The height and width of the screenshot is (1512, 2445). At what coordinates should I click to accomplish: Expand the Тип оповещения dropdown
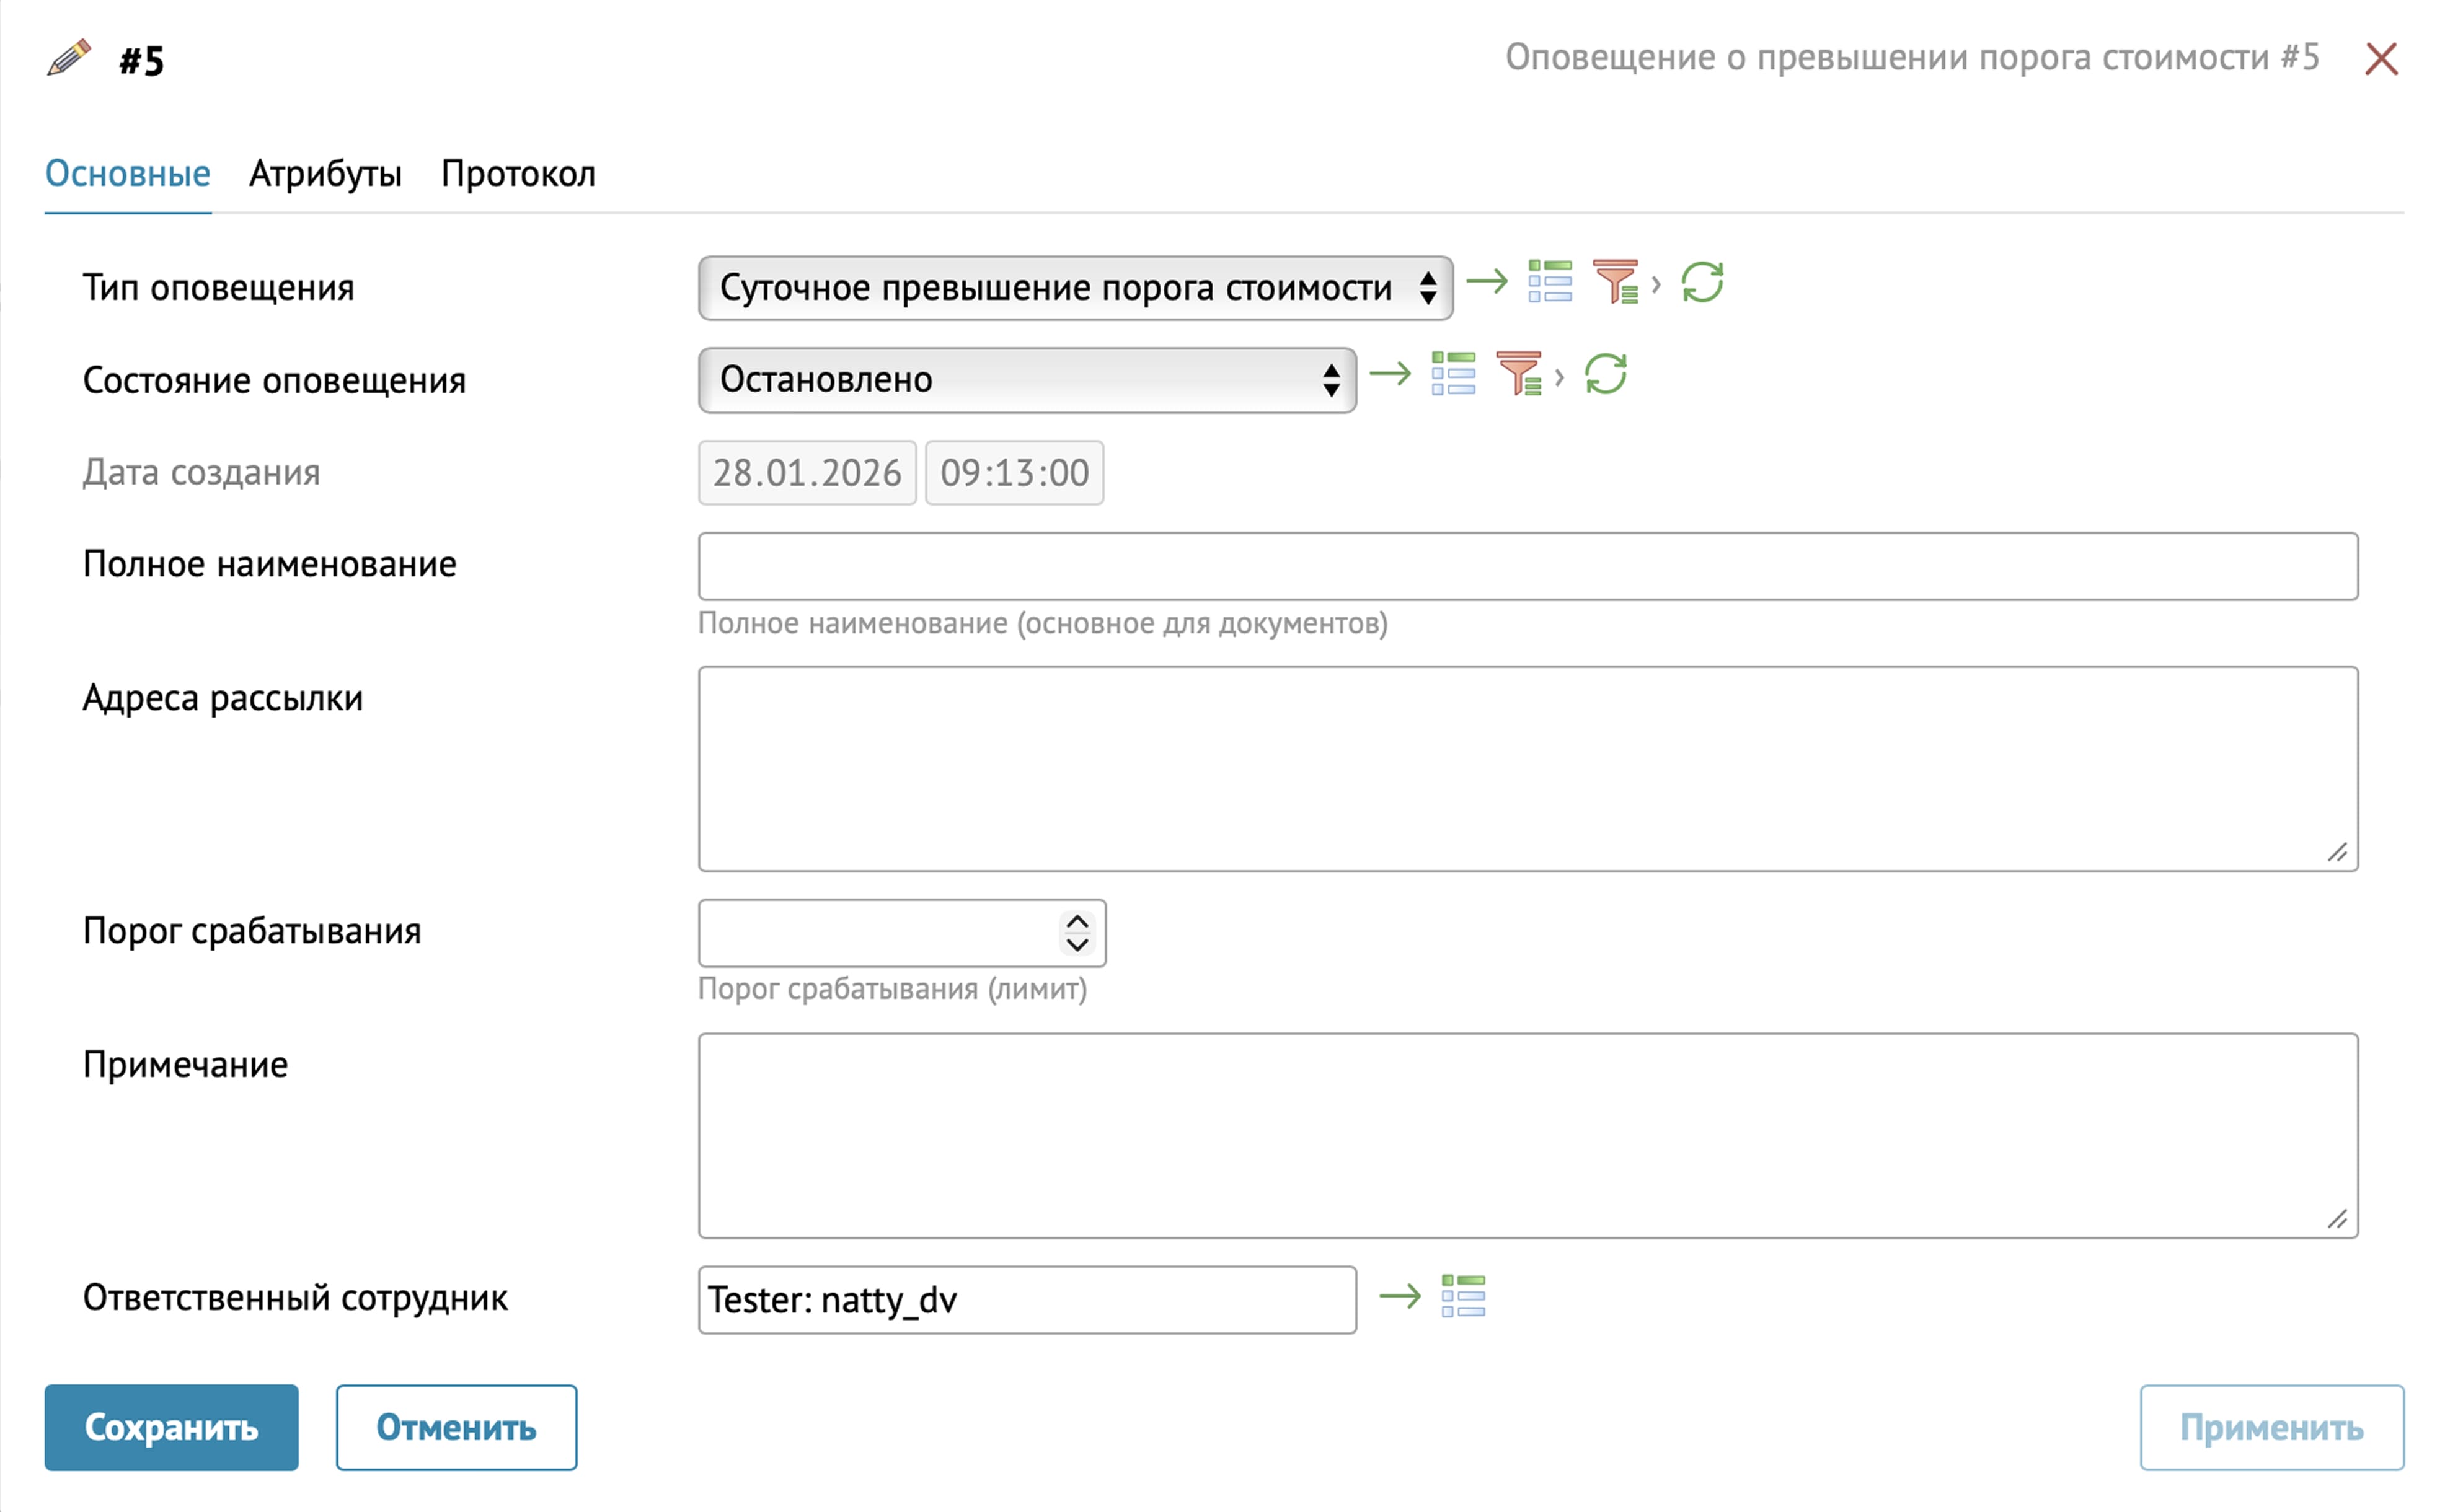pyautogui.click(x=1074, y=288)
